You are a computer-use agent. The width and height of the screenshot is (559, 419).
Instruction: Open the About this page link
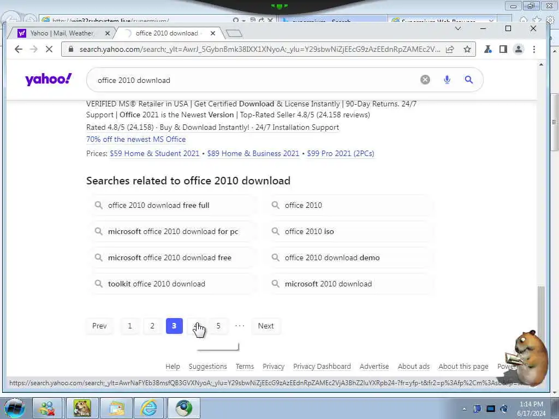[x=463, y=366]
